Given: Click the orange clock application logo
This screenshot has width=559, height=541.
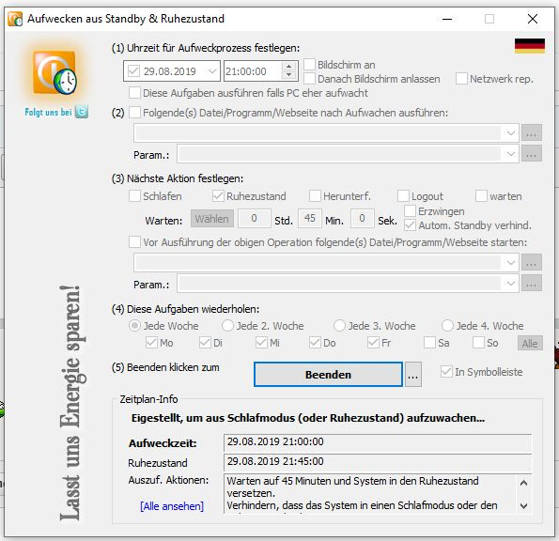Looking at the screenshot, I should (x=55, y=73).
